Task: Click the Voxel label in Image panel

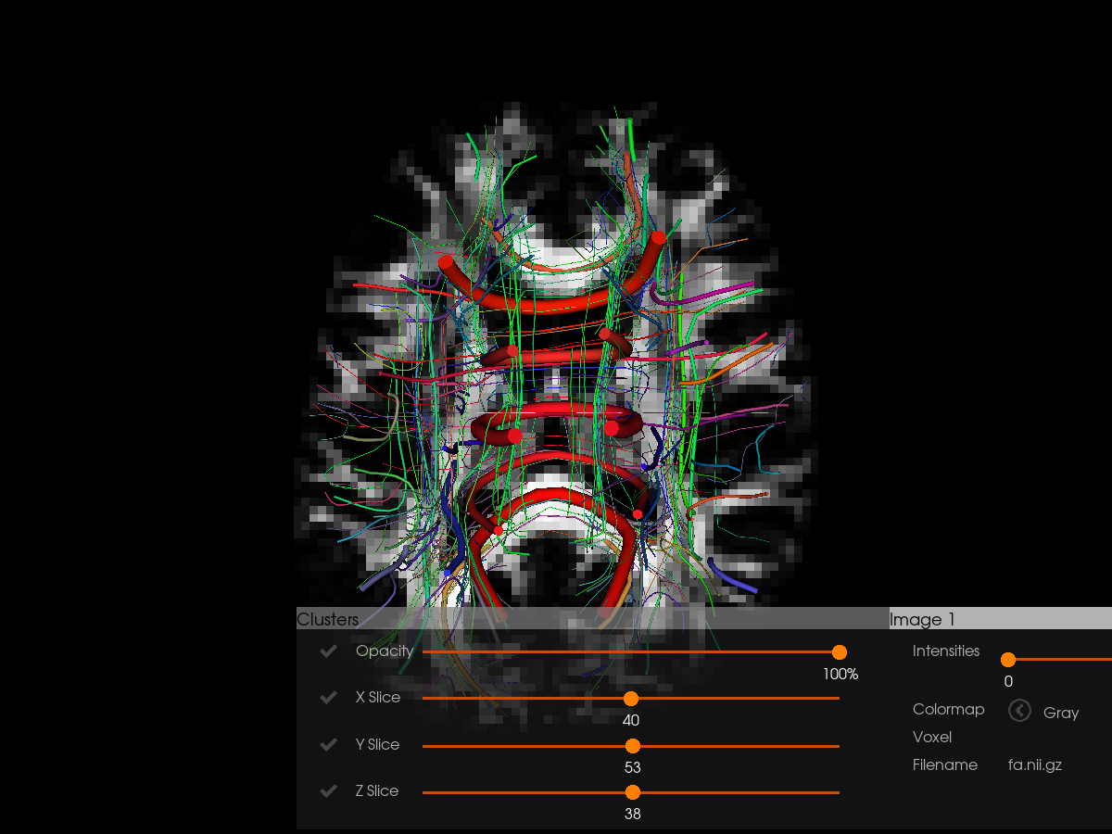Action: [x=931, y=737]
